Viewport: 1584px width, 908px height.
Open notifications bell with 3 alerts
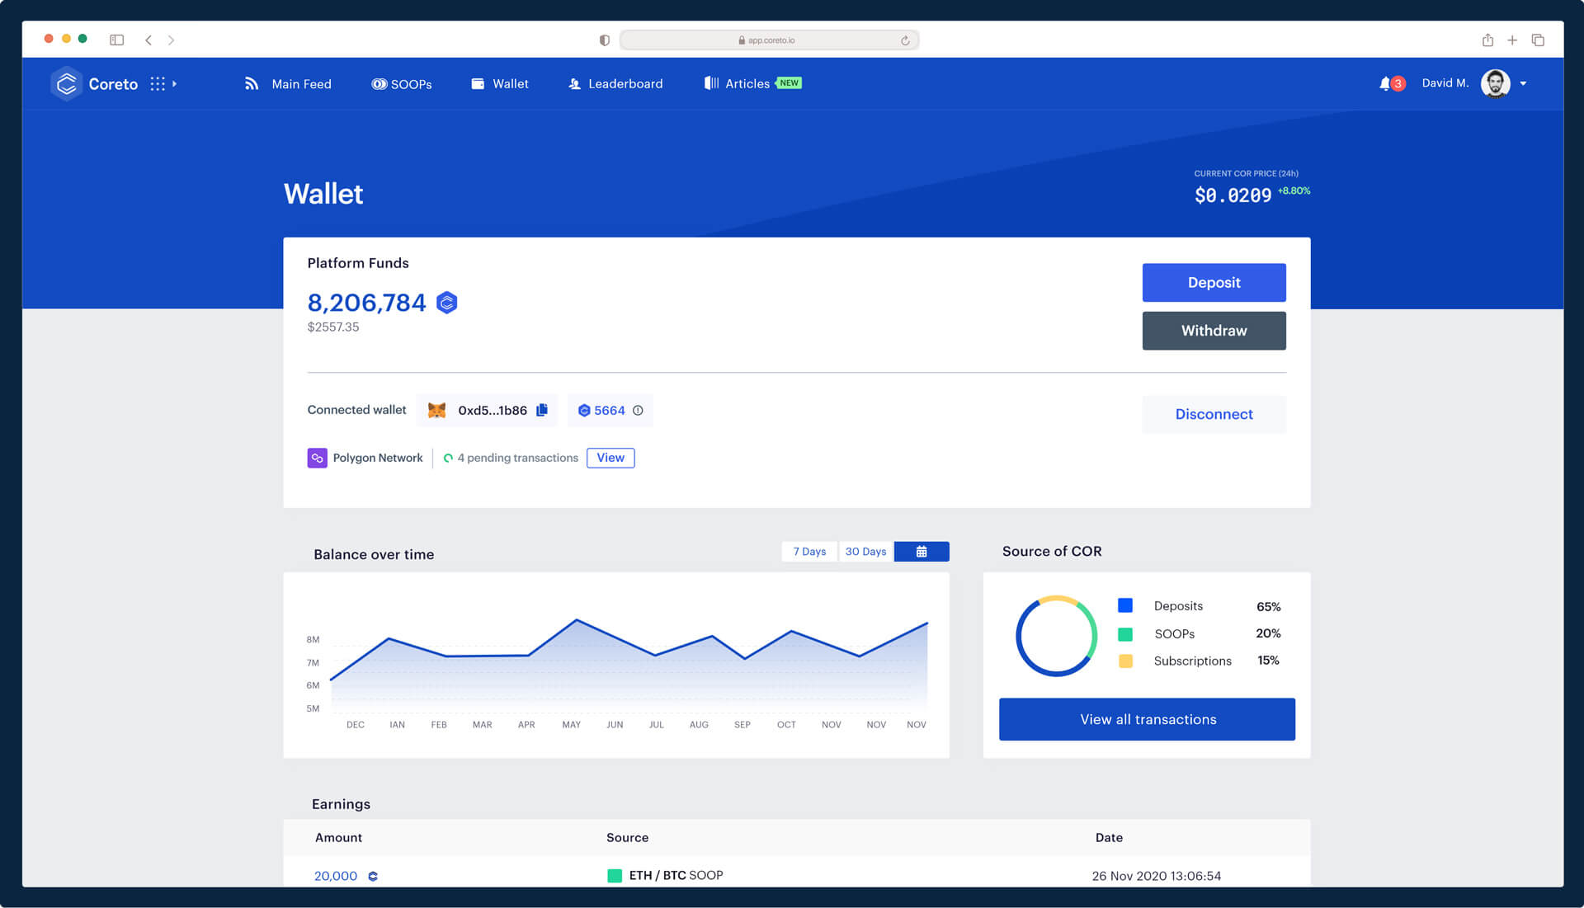(x=1391, y=83)
